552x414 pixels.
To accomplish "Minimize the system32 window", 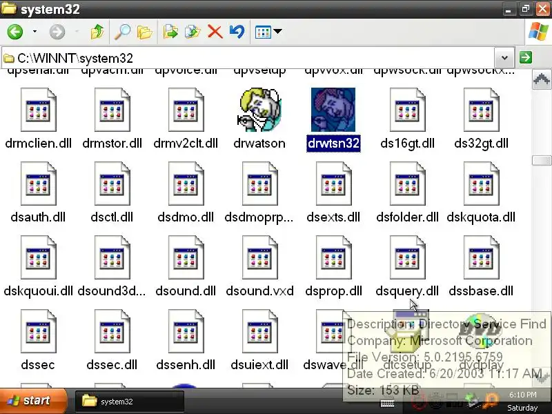I will pos(509,9).
